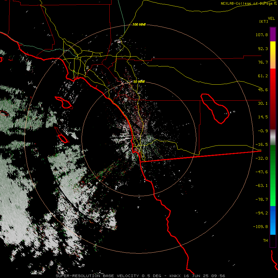Click the 50 NMI range ring label

139,82
